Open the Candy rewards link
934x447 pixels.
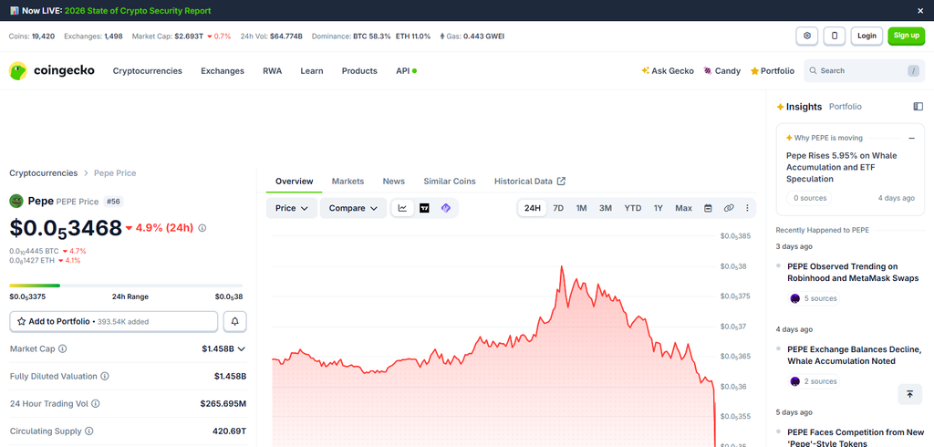click(722, 71)
